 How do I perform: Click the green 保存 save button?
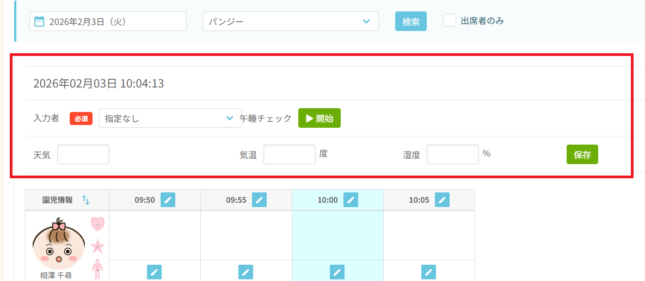click(x=582, y=154)
